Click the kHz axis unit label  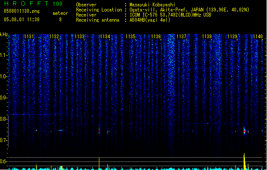tap(4, 34)
